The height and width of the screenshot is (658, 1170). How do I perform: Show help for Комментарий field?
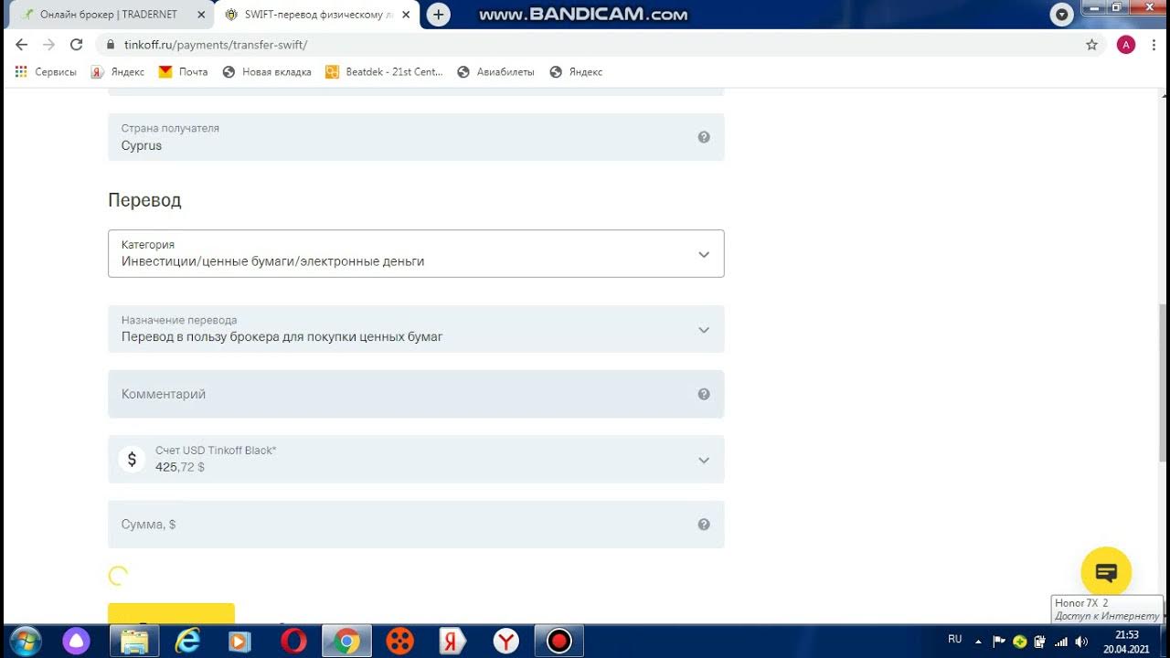(704, 394)
